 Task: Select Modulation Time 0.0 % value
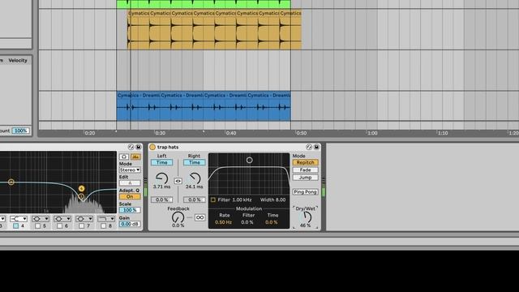click(272, 222)
